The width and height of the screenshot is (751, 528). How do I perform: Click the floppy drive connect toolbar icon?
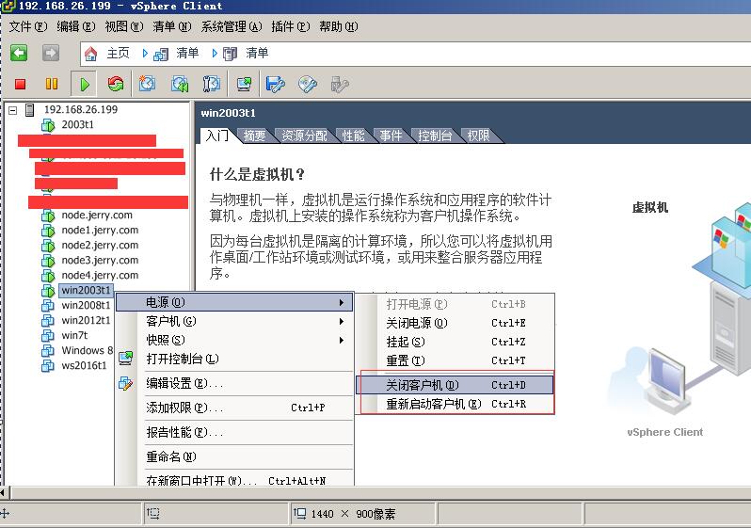point(276,85)
